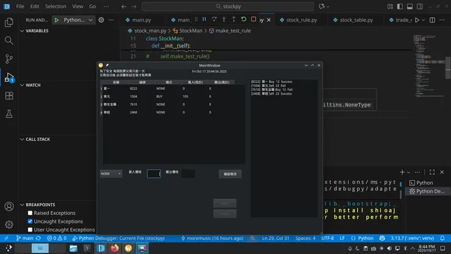Viewport: 451px width, 254px height.
Task: Open the Selection menu
Action: coord(55,6)
